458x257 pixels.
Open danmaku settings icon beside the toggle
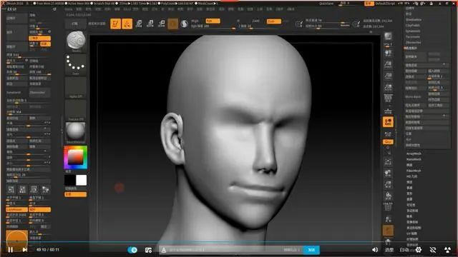148,250
